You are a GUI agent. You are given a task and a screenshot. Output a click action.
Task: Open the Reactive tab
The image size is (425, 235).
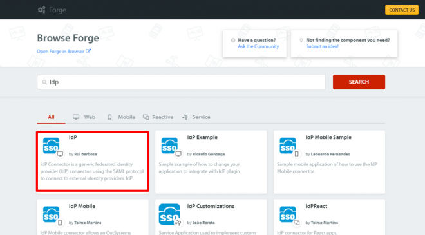pos(158,117)
